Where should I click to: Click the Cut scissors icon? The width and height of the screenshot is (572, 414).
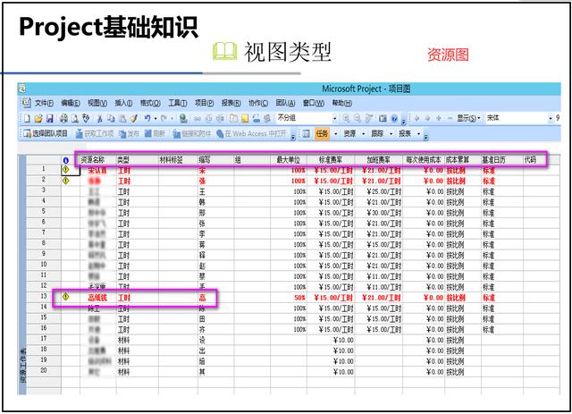click(99, 119)
